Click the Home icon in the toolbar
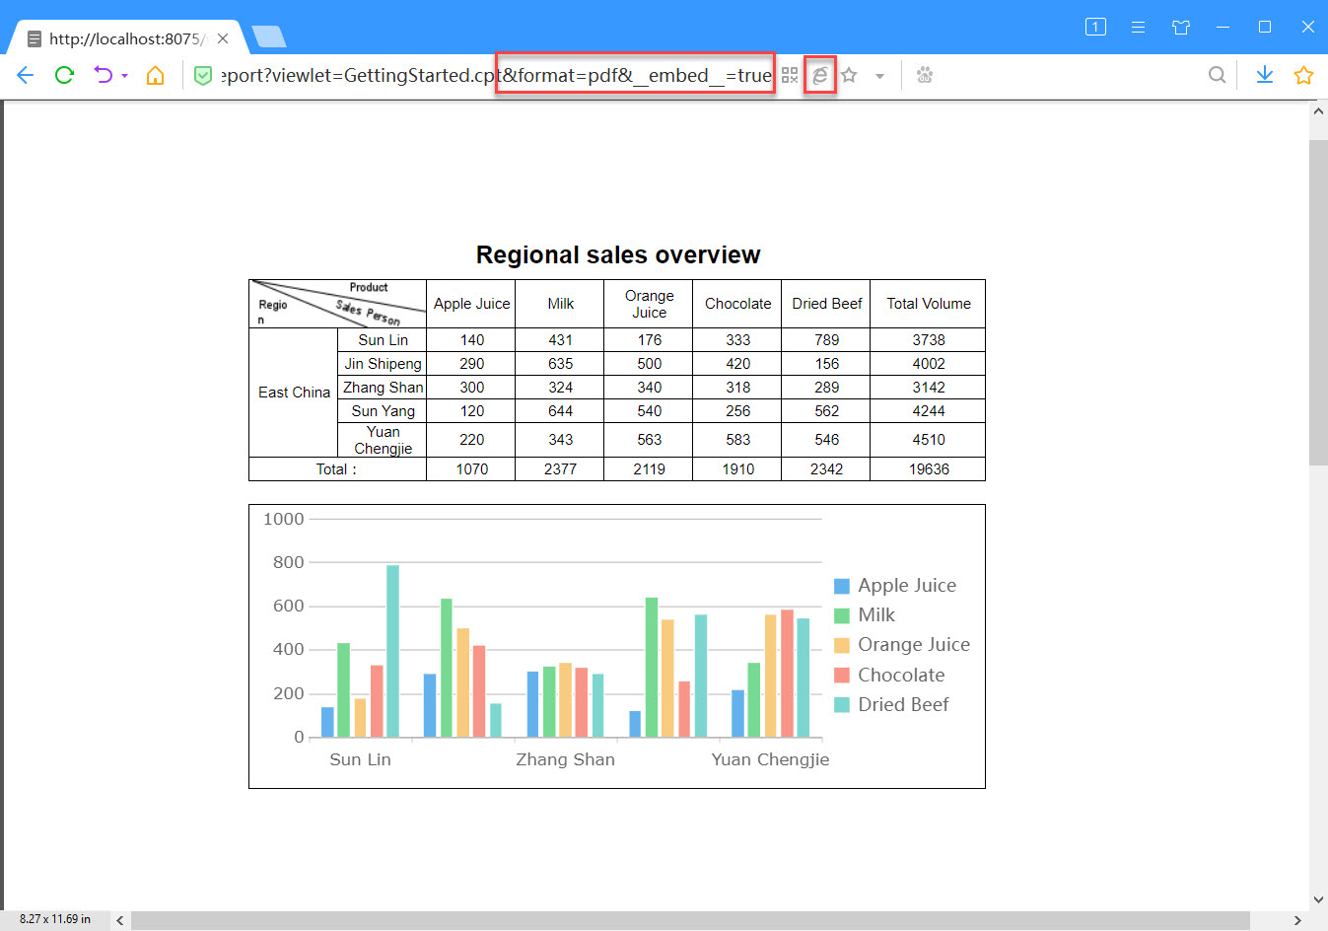Image resolution: width=1328 pixels, height=931 pixels. (x=154, y=75)
